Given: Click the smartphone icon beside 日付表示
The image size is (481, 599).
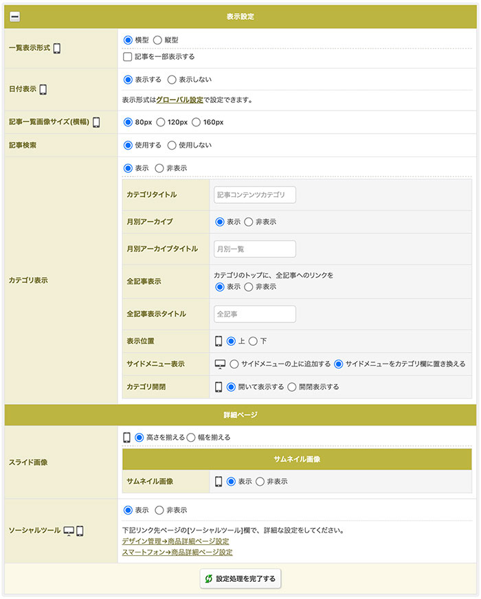Looking at the screenshot, I should click(x=43, y=89).
